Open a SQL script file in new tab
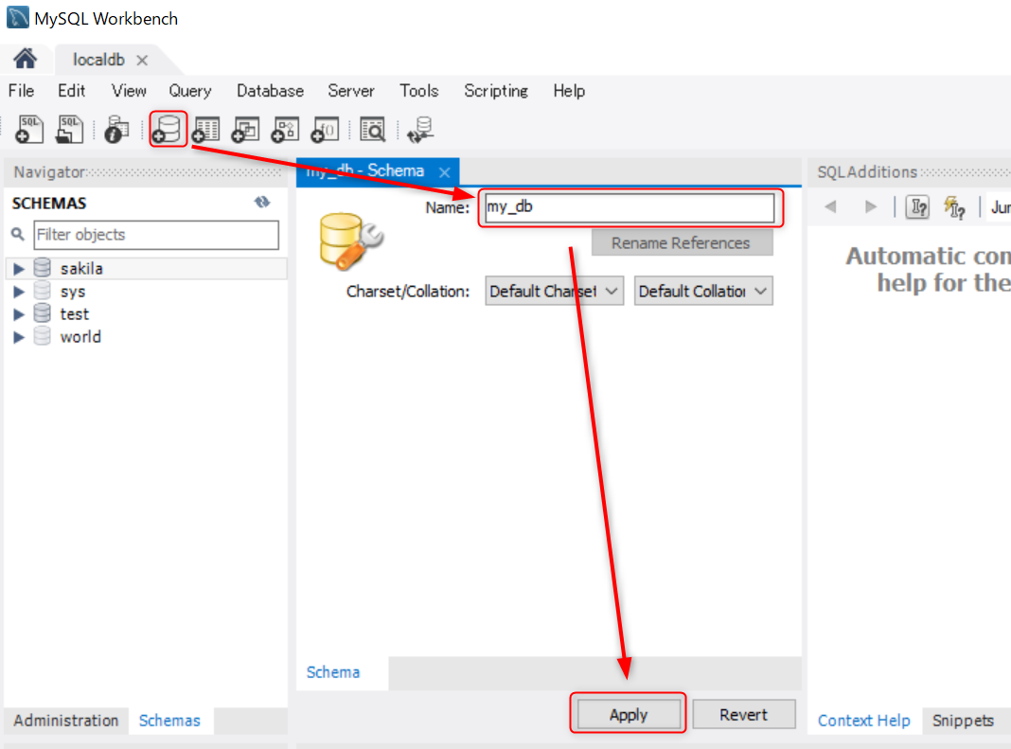This screenshot has width=1011, height=749. click(68, 130)
